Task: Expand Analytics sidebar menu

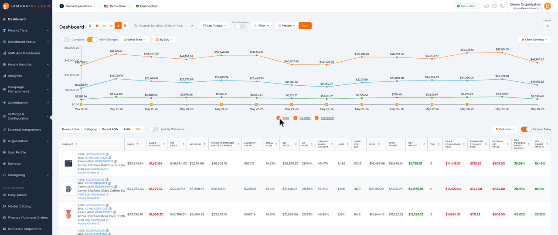Action: click(26, 76)
